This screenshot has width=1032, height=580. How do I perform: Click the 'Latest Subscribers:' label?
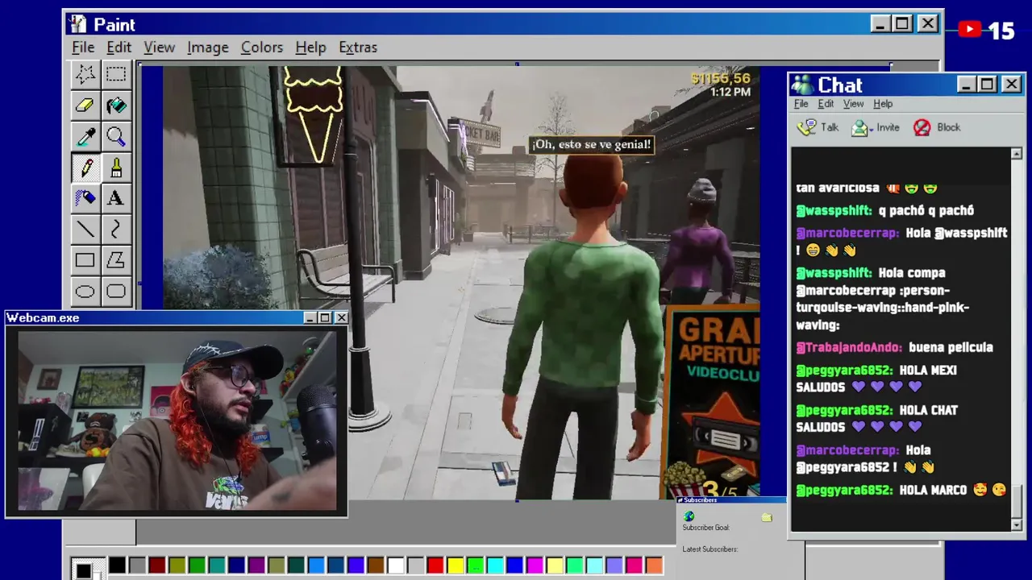click(x=710, y=549)
